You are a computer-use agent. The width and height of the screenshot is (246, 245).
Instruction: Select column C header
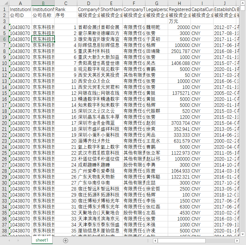(66, 3)
